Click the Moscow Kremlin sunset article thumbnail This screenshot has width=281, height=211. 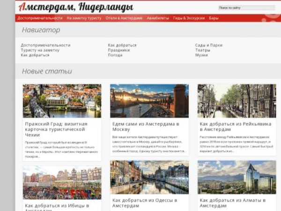pos(149,101)
